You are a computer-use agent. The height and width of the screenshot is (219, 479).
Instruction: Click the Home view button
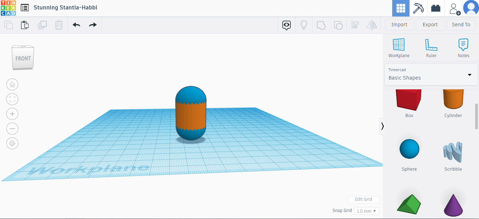point(12,84)
